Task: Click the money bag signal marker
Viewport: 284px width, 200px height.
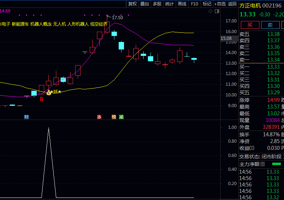Action: [x=49, y=93]
